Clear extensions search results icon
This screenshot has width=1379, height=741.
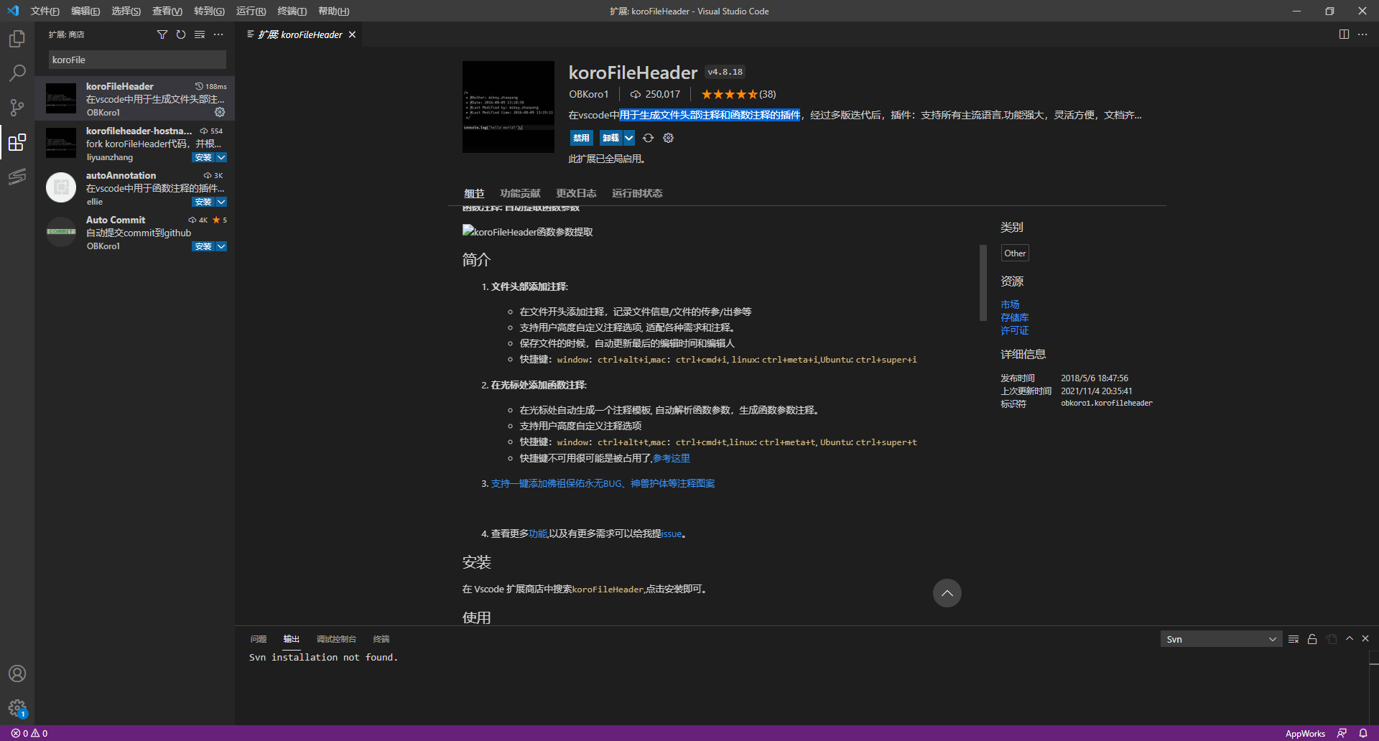(200, 34)
